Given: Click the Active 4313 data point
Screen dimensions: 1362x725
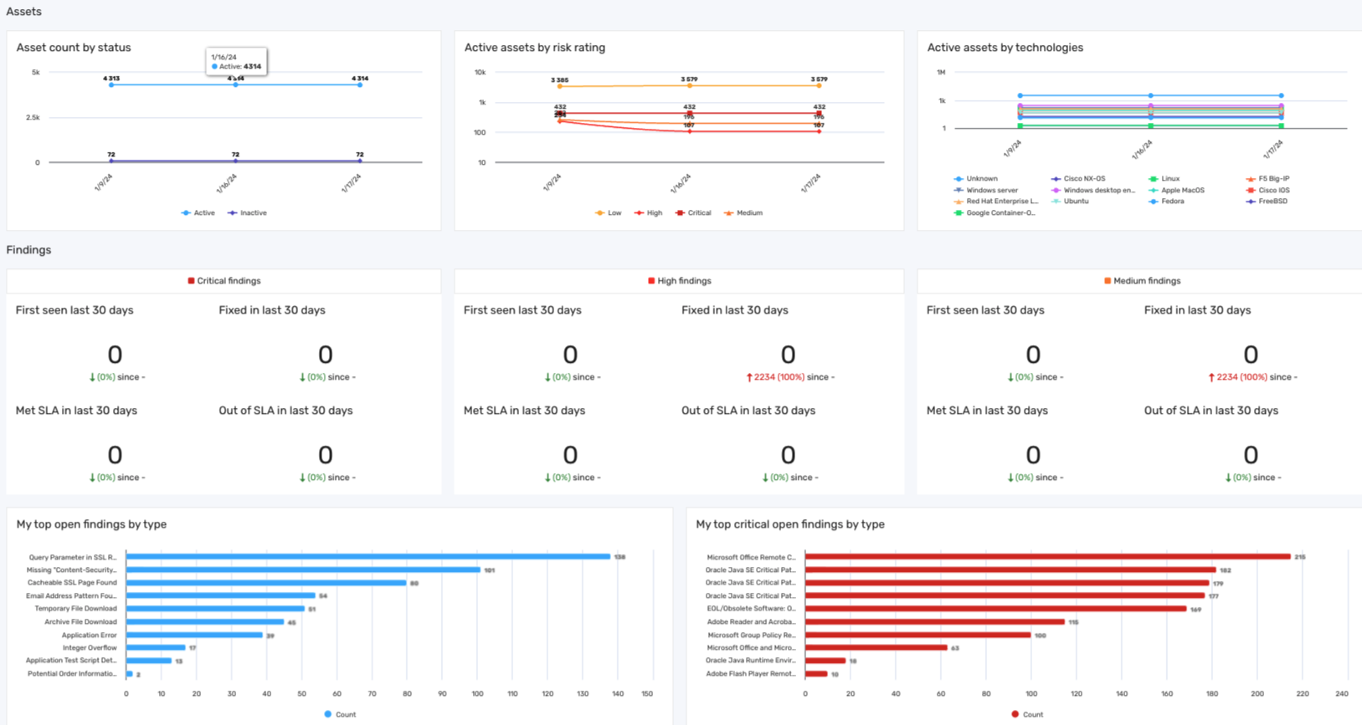Looking at the screenshot, I should [x=111, y=84].
